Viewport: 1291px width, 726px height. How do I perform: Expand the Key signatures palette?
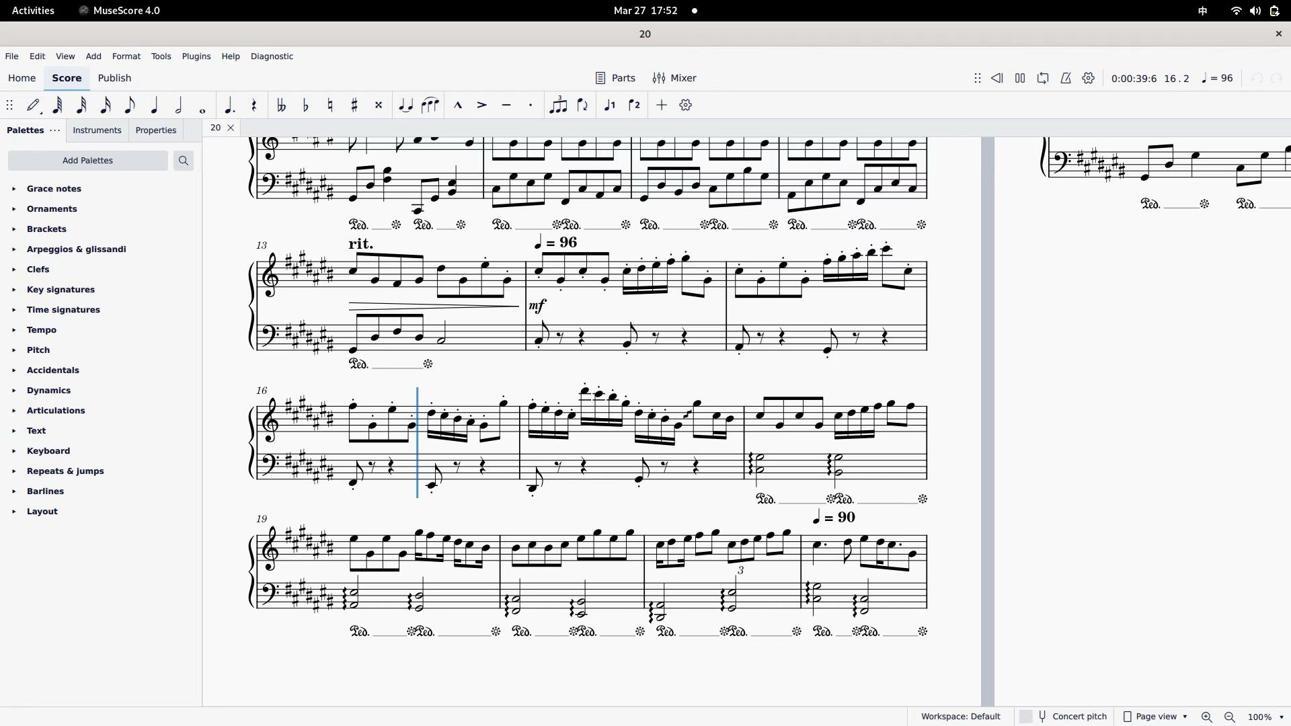click(x=61, y=290)
